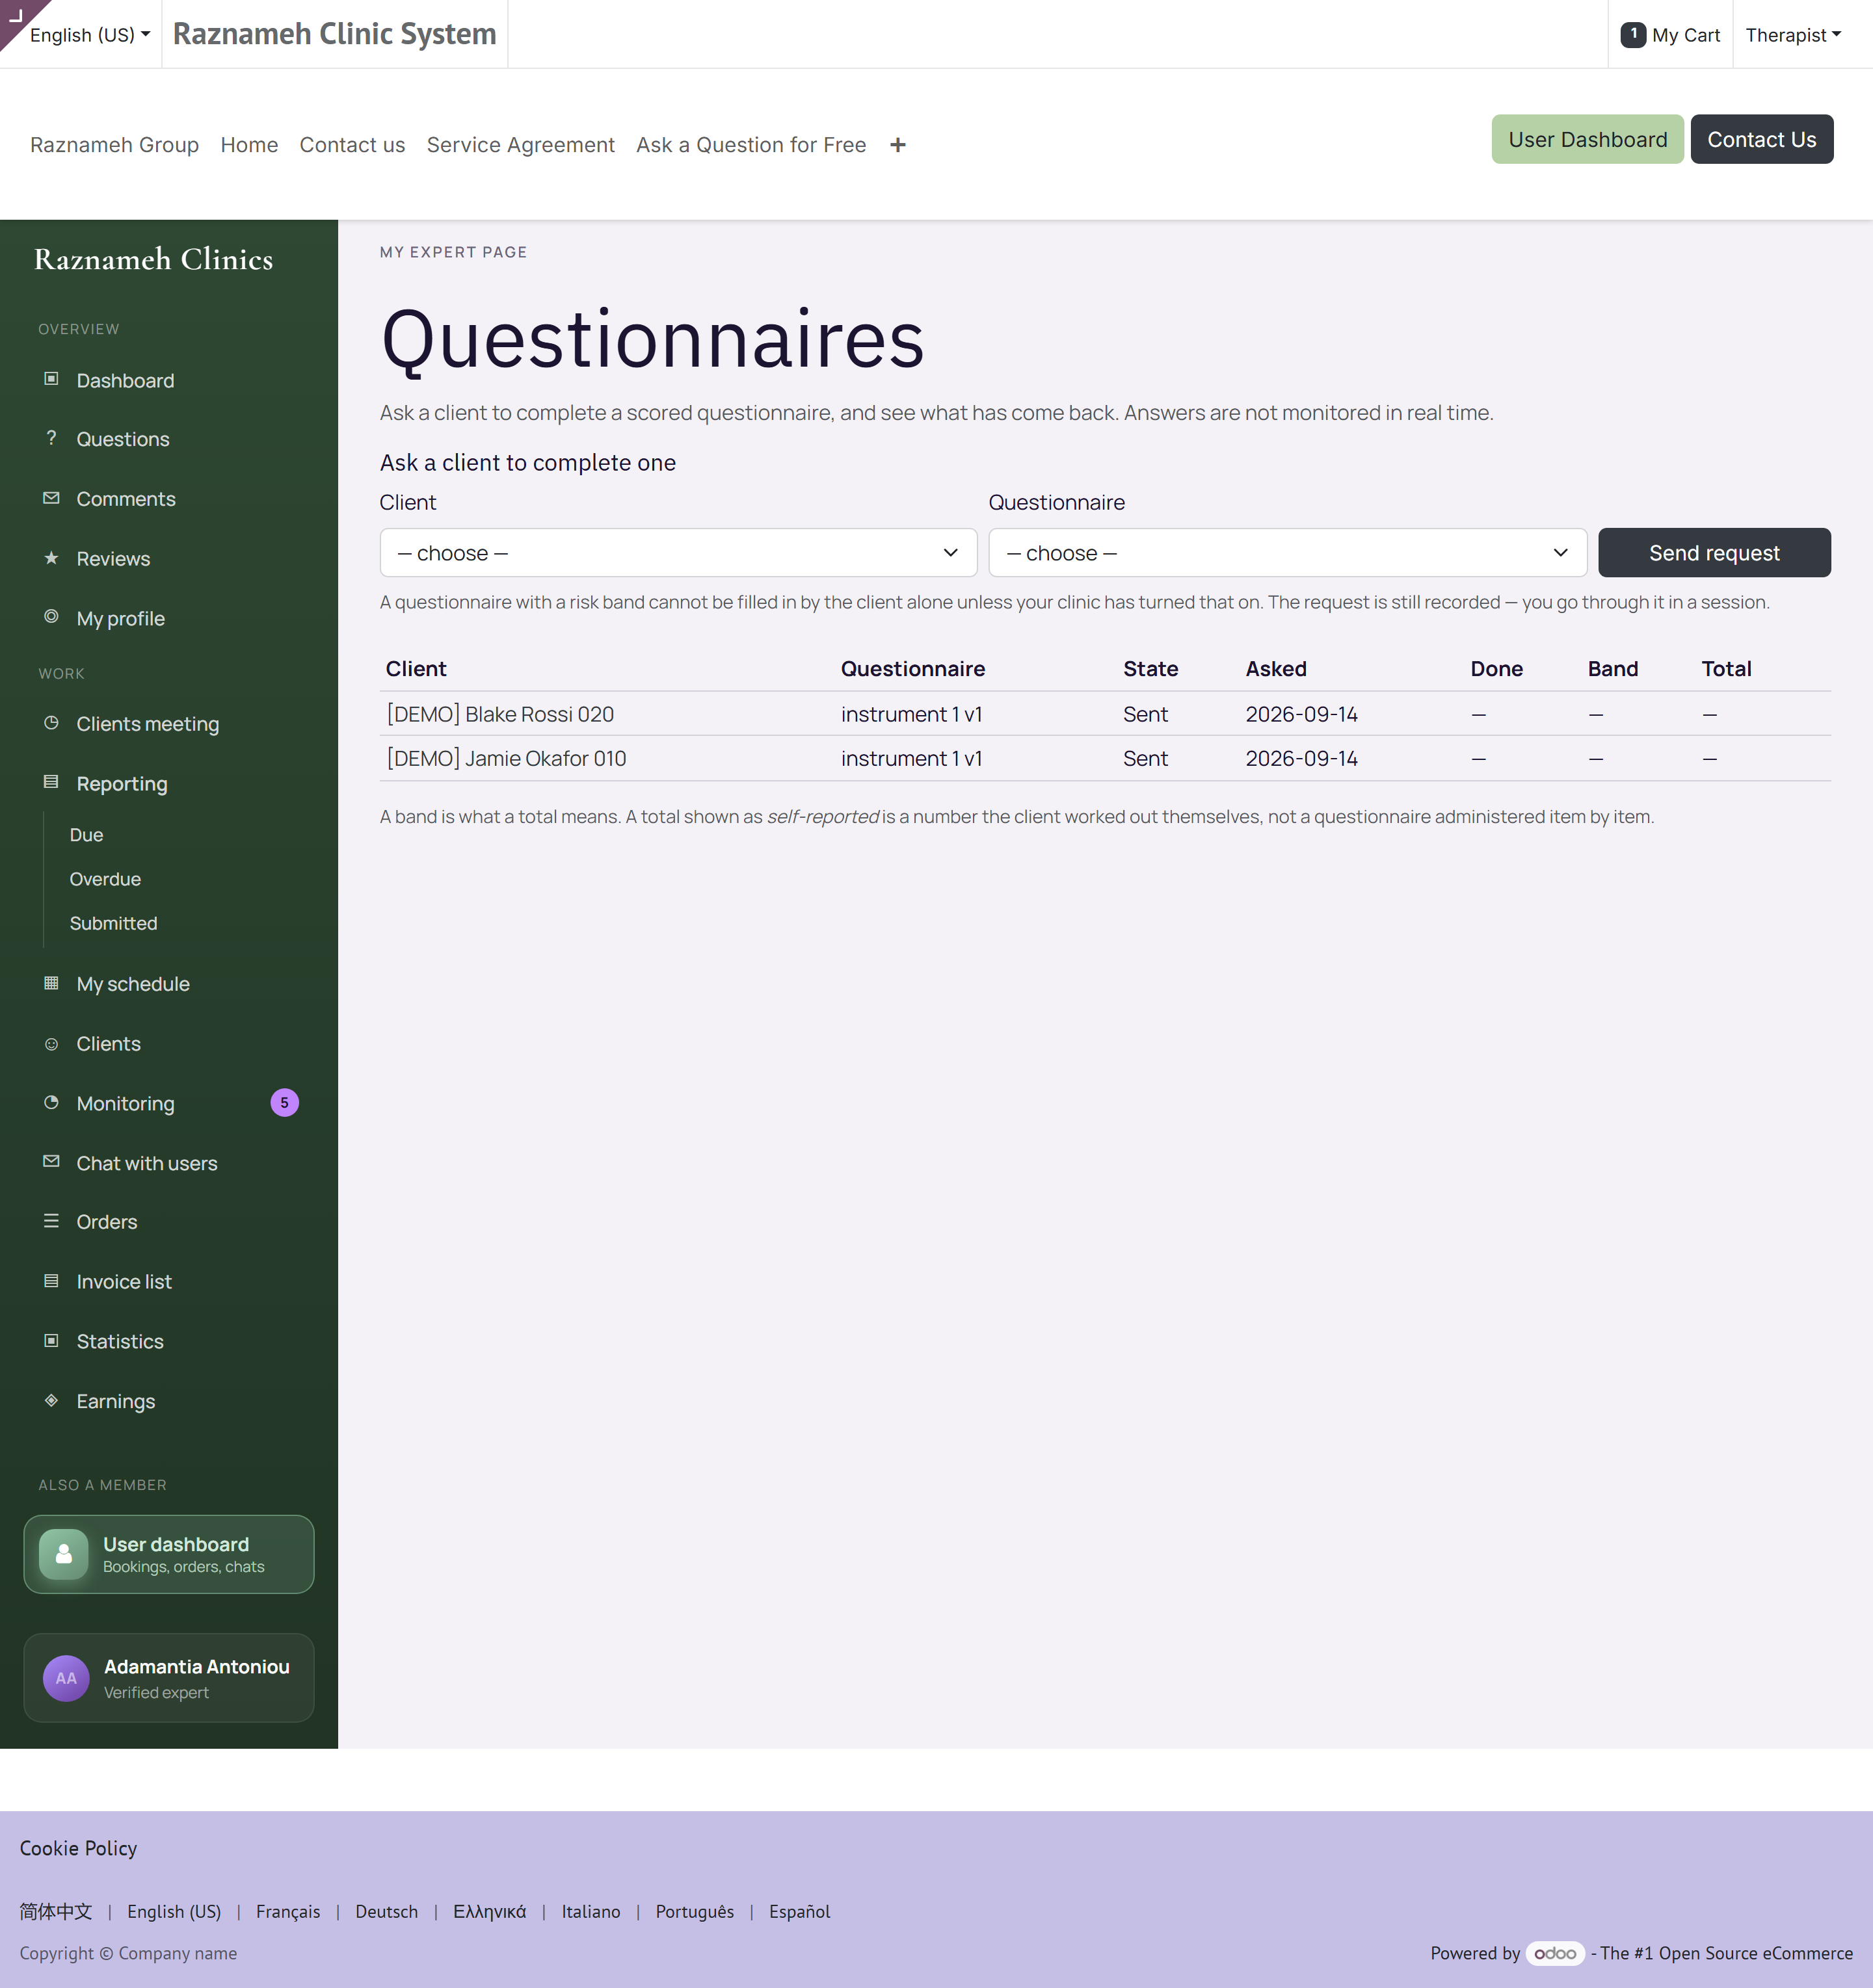The image size is (1873, 1988).
Task: Open My Cart link
Action: [1671, 35]
